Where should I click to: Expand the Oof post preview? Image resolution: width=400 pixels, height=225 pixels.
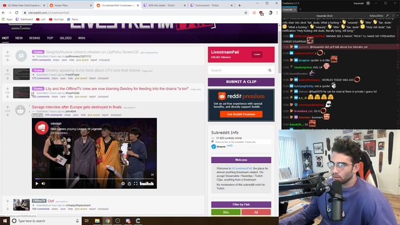tap(33, 206)
